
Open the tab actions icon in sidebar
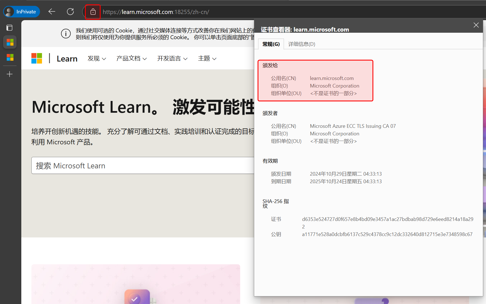pyautogui.click(x=10, y=28)
